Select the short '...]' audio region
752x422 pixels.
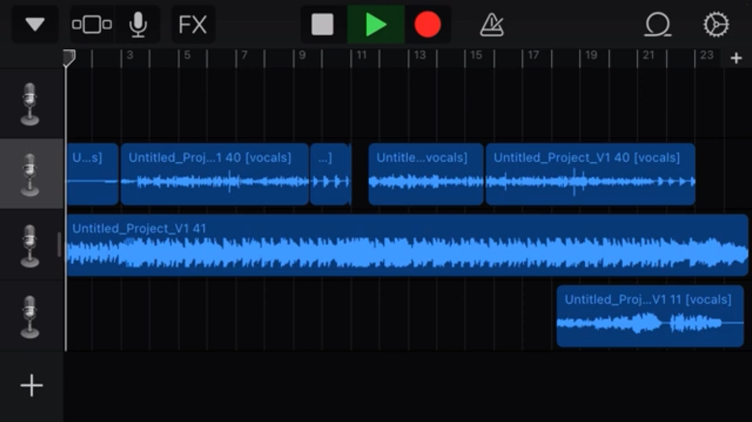[x=330, y=174]
